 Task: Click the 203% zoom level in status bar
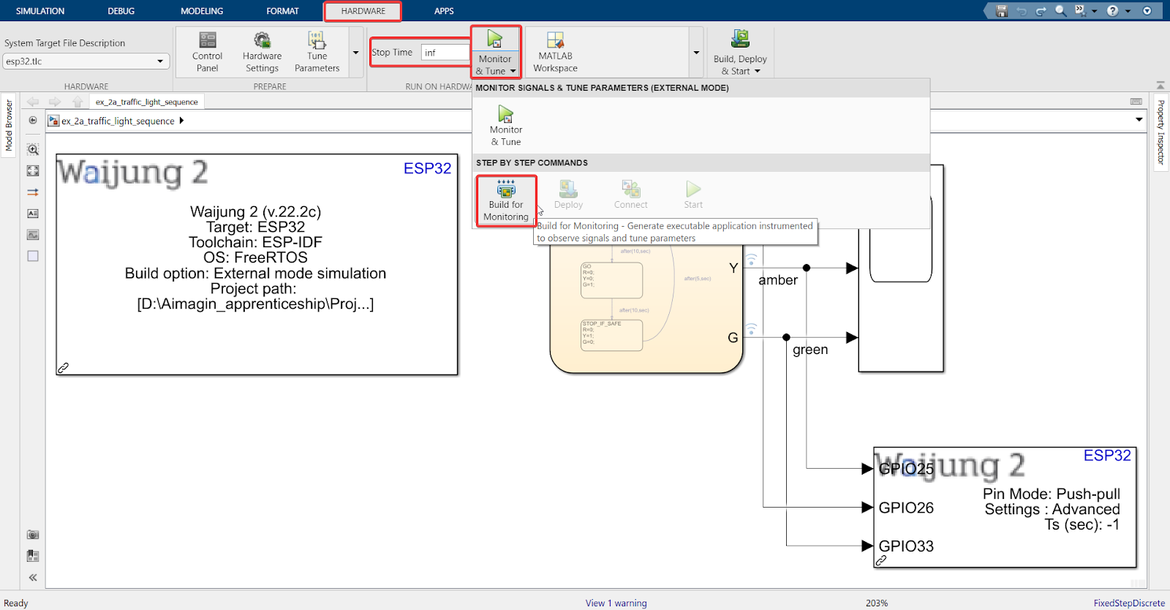[x=877, y=603]
